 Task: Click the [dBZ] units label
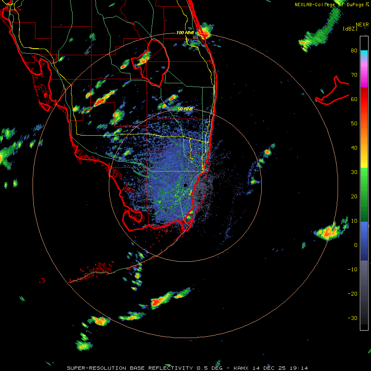tap(350, 28)
